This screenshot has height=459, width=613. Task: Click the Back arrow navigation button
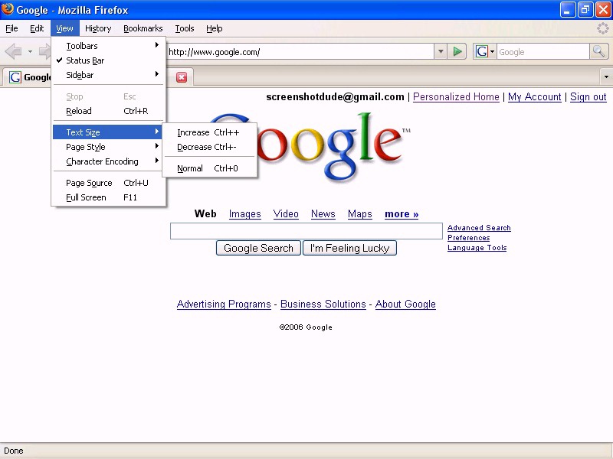(13, 51)
